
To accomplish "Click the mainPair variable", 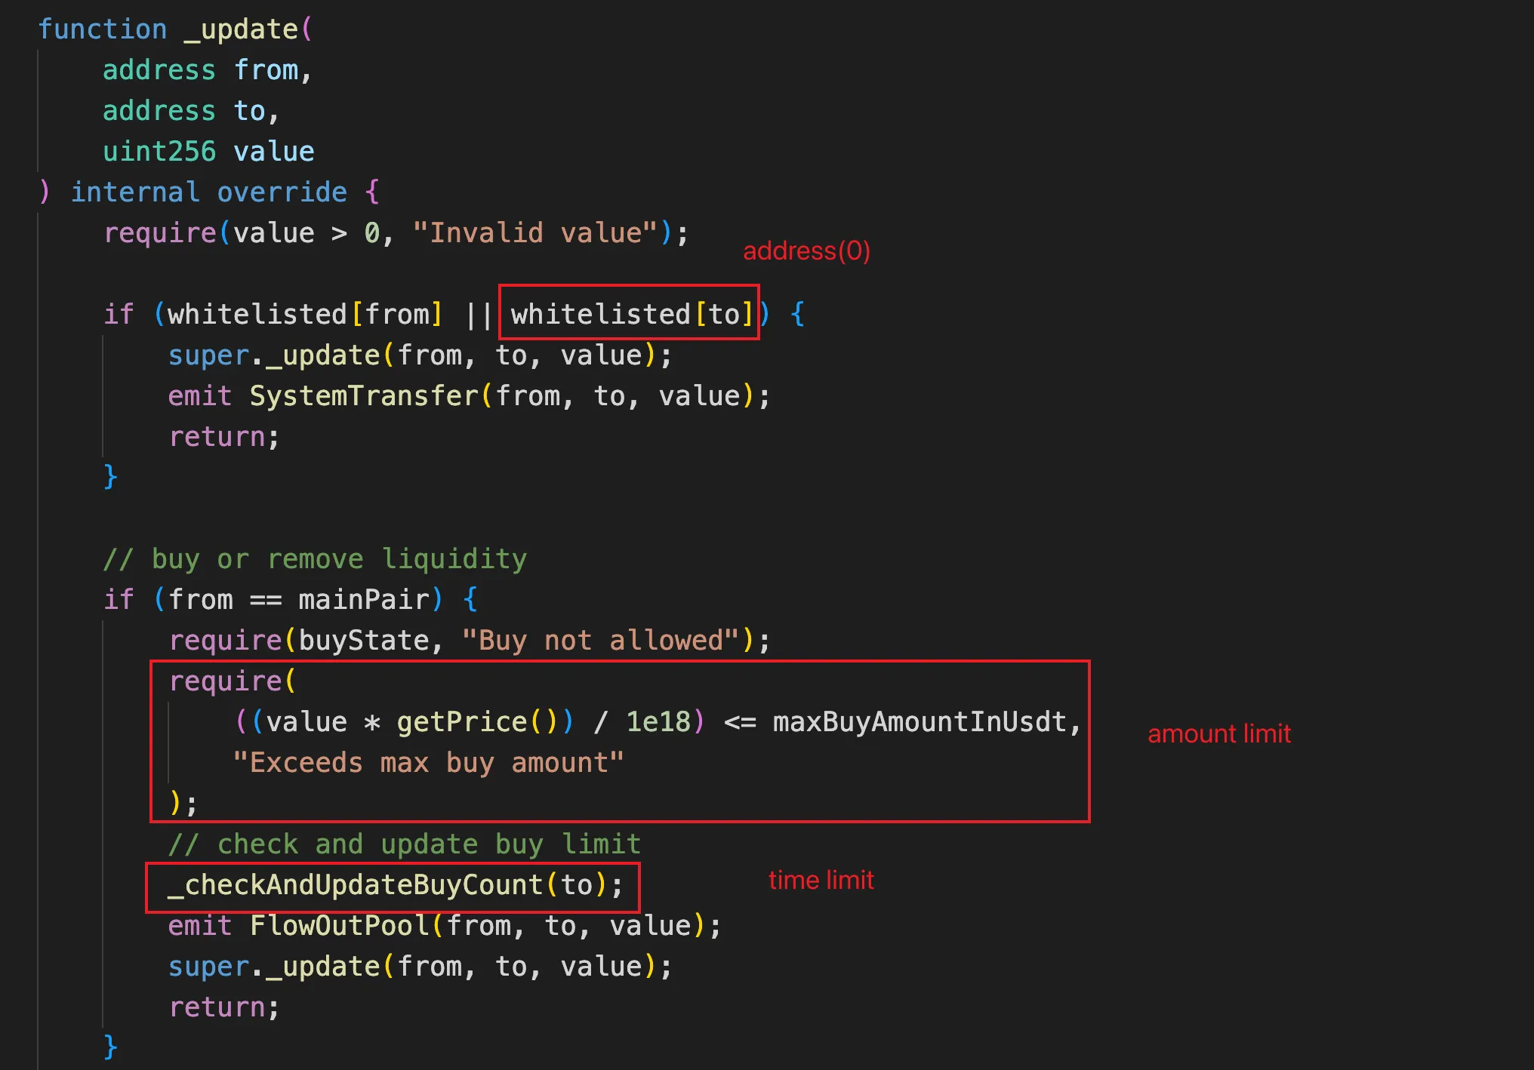I will (x=364, y=600).
